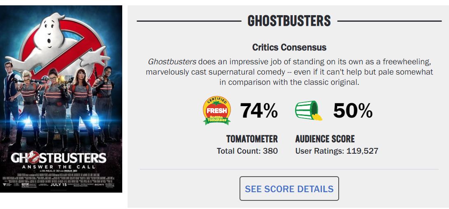Click the italic Ghostbusters word in the consensus
Screen dimensions: 449x209
(x=172, y=62)
